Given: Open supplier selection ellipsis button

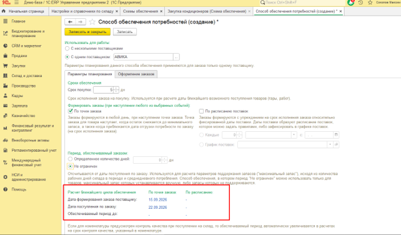Looking at the screenshot, I should 176,57.
